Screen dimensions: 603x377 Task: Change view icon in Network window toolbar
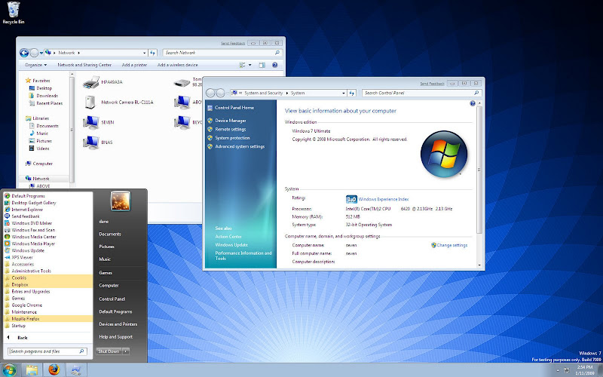click(x=242, y=65)
